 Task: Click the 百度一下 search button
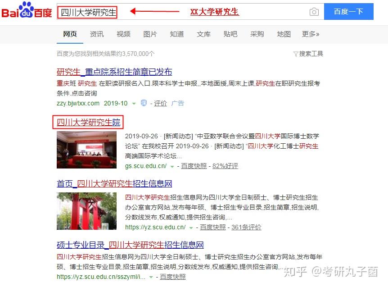[349, 11]
